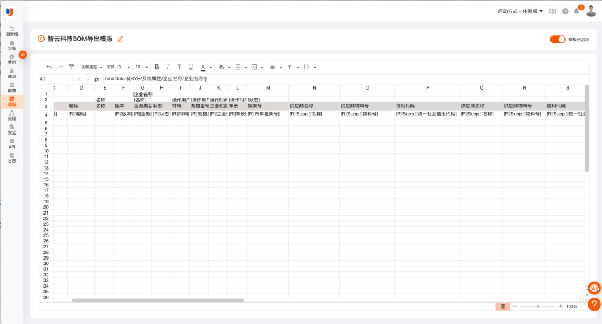Open the 宋体 font family dropdown
Image resolution: width=602 pixels, height=324 pixels.
click(118, 67)
